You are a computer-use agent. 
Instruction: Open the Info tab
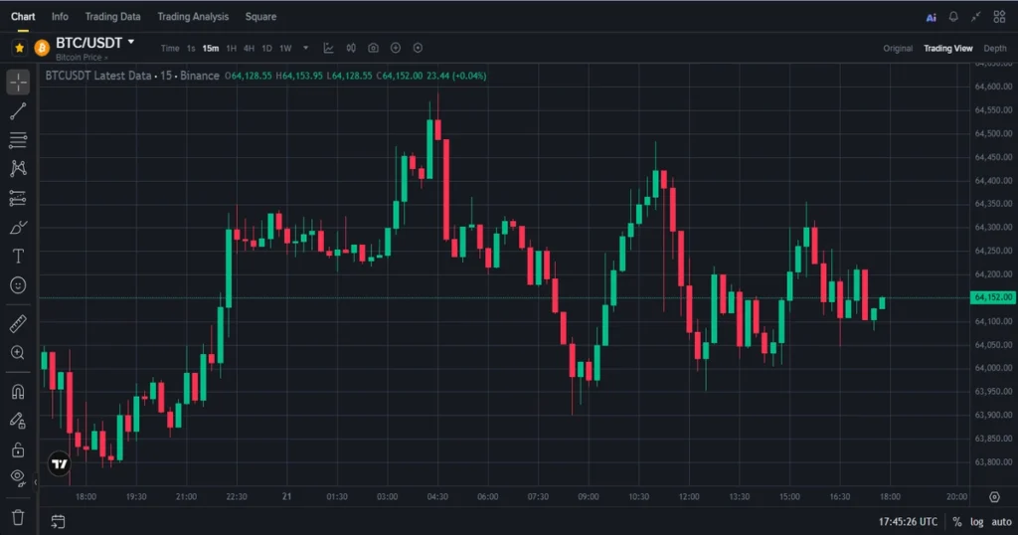click(x=60, y=16)
